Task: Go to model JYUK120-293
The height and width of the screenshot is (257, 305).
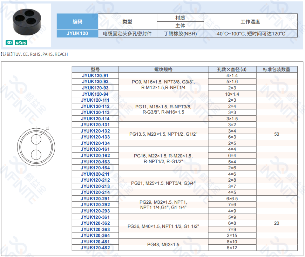Action: 95,211
